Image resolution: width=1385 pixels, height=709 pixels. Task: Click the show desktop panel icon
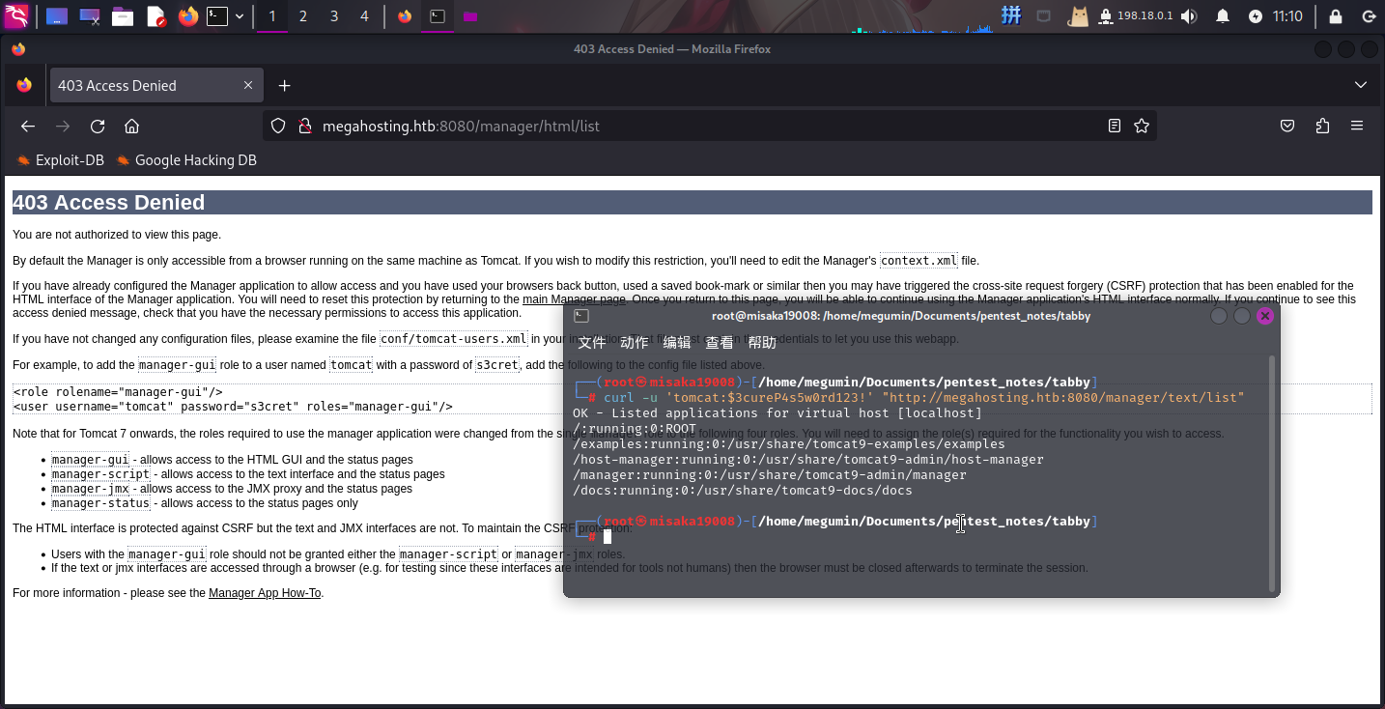57,16
